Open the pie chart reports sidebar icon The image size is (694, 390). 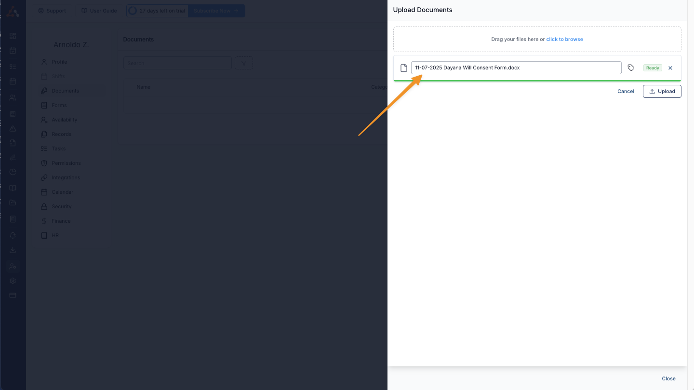13,172
